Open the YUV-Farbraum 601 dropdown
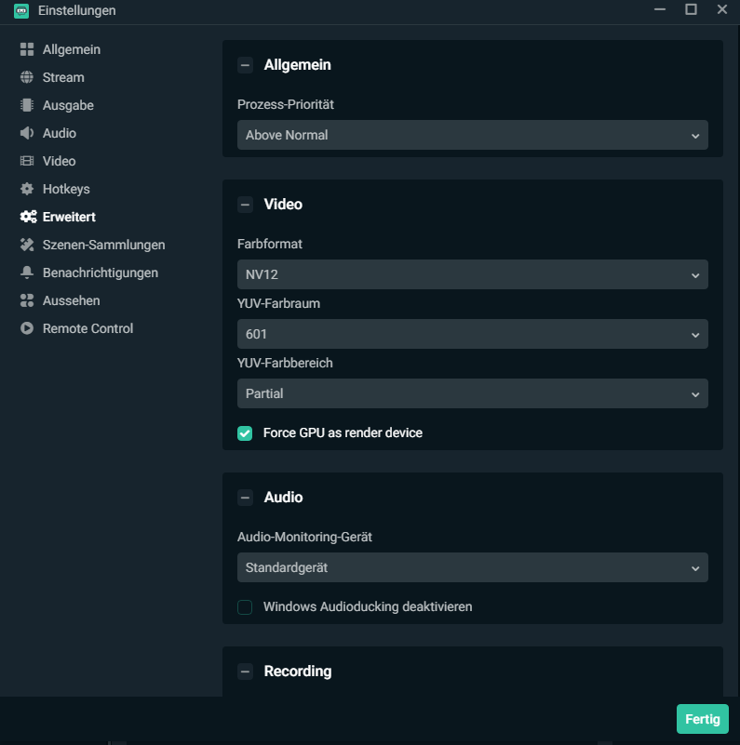The width and height of the screenshot is (740, 745). point(472,334)
